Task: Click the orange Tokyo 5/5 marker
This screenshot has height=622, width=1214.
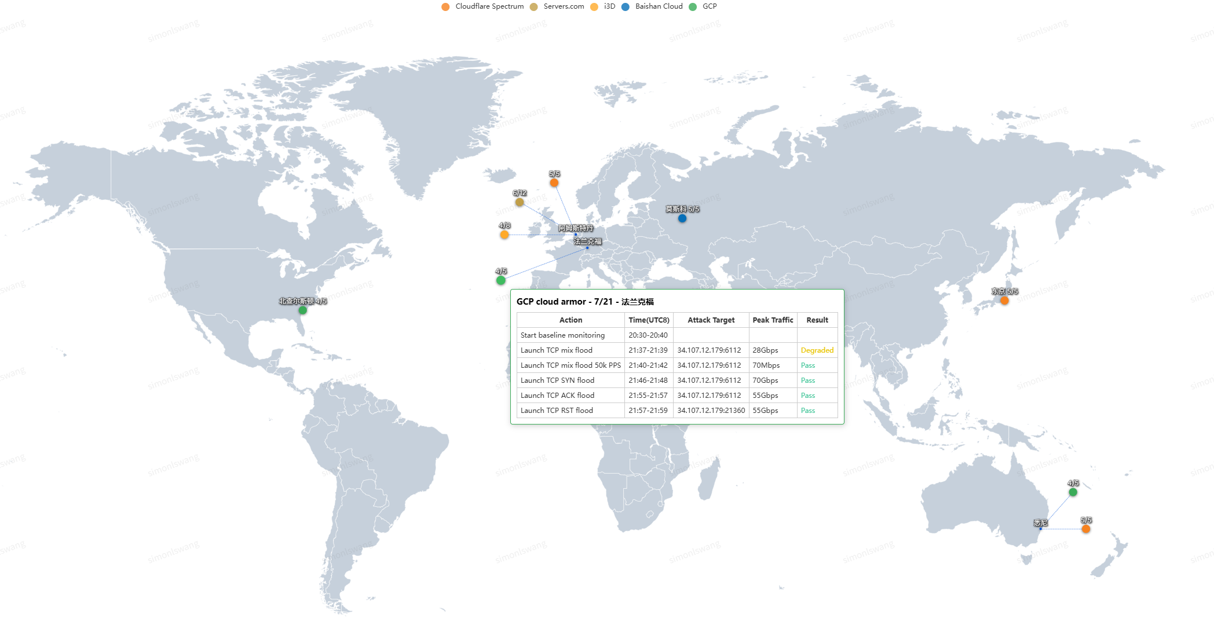Action: pyautogui.click(x=1004, y=301)
